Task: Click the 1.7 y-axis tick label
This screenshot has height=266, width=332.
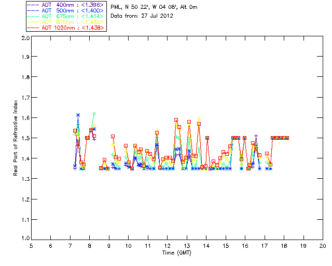Action: click(25, 98)
